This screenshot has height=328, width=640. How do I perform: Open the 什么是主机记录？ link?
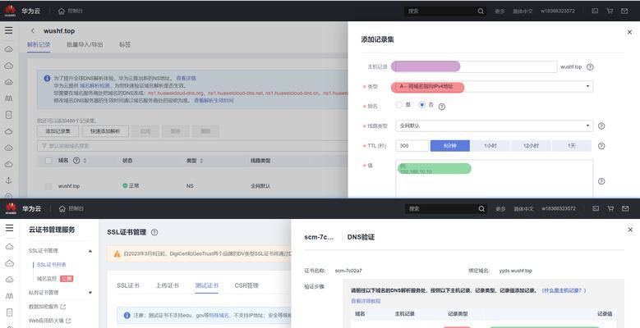pyautogui.click(x=564, y=290)
